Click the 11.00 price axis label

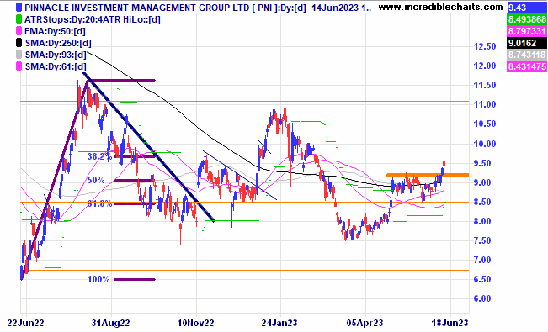484,104
